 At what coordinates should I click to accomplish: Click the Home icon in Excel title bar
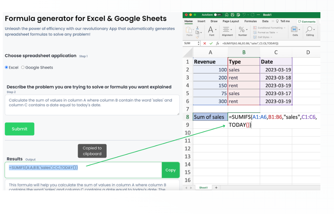[x=227, y=15]
